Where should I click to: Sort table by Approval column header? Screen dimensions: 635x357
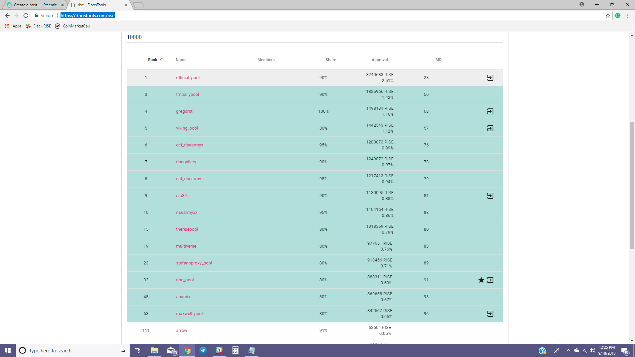click(379, 60)
